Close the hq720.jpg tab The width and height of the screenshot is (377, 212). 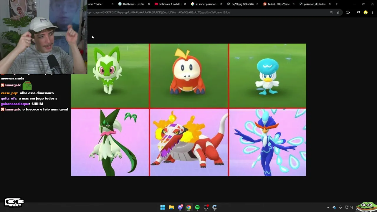257,4
